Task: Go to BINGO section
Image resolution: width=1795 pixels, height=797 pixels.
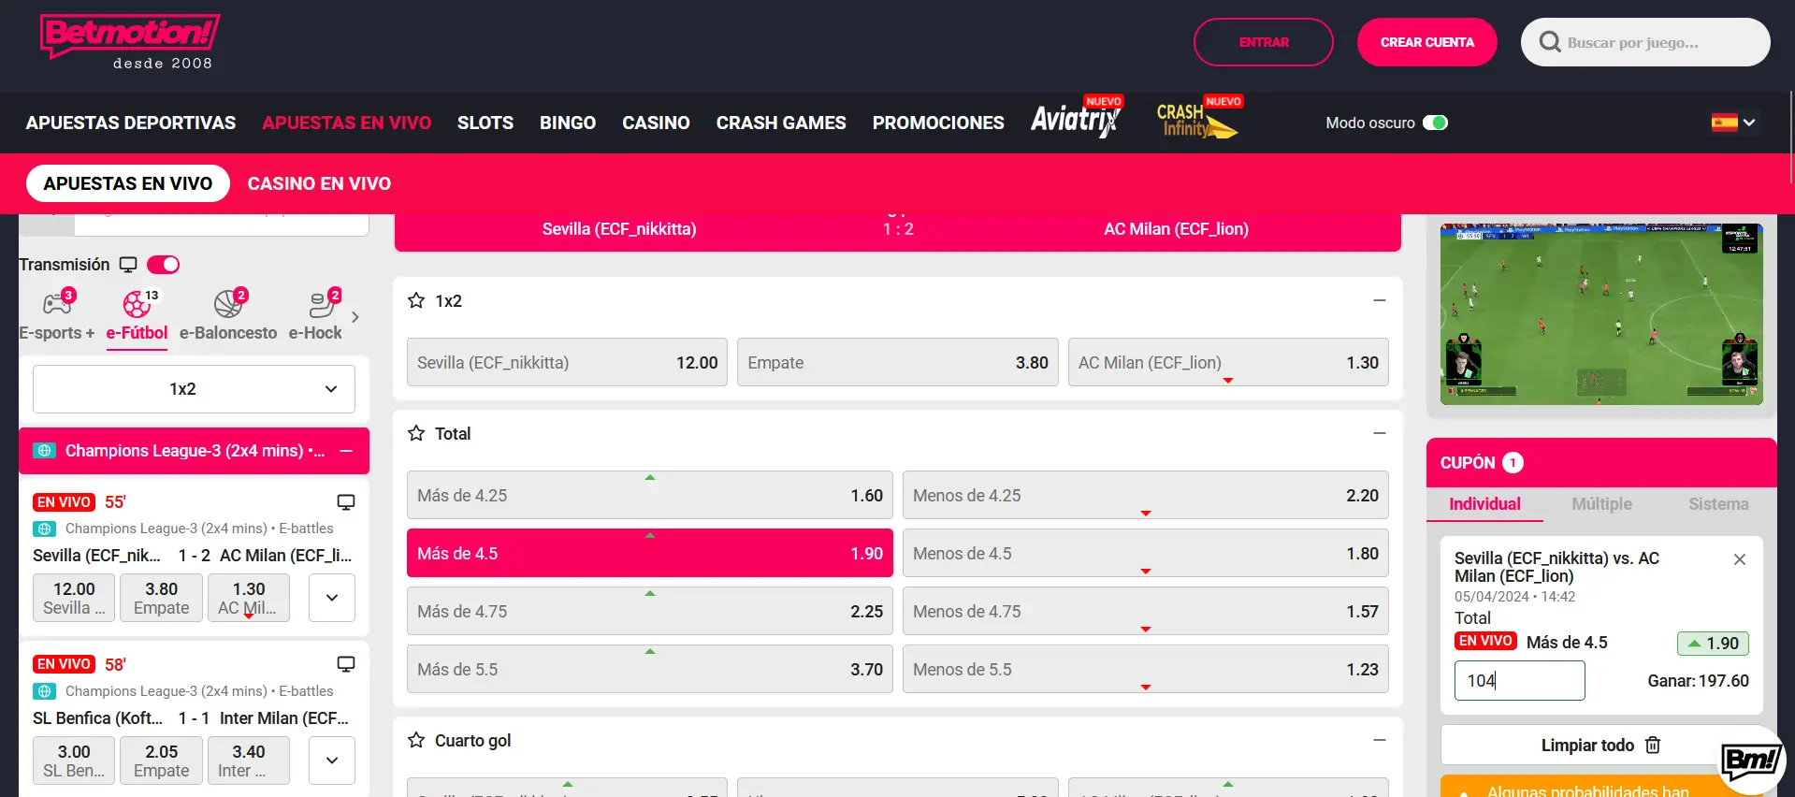Action: pos(568,123)
